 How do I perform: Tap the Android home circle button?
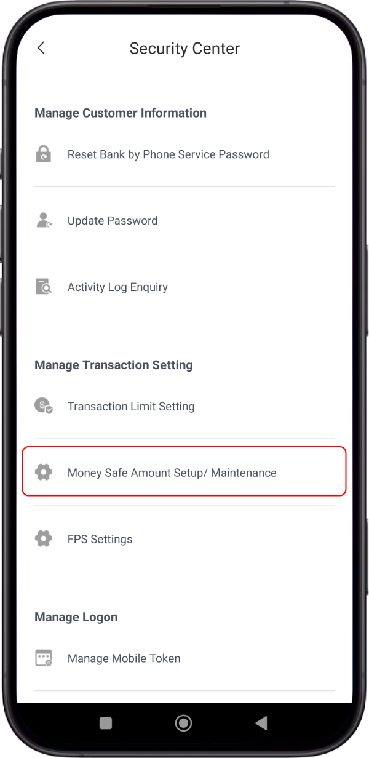click(183, 724)
